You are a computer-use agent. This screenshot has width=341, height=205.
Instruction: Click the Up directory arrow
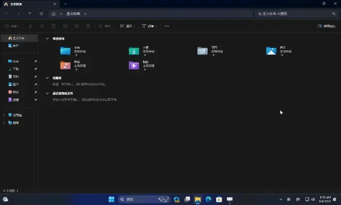point(29,14)
